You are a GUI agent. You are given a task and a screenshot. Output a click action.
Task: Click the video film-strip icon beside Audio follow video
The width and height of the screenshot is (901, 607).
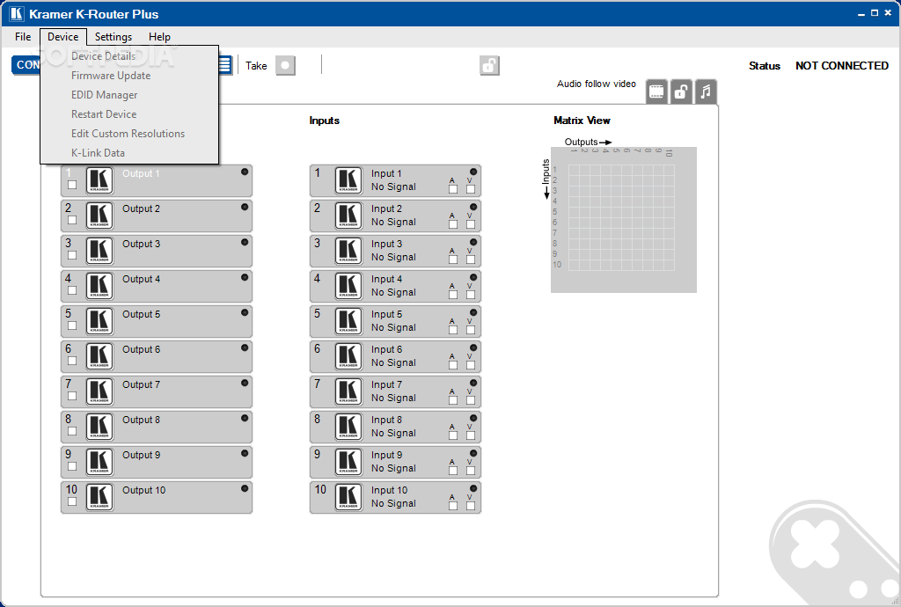[x=656, y=91]
